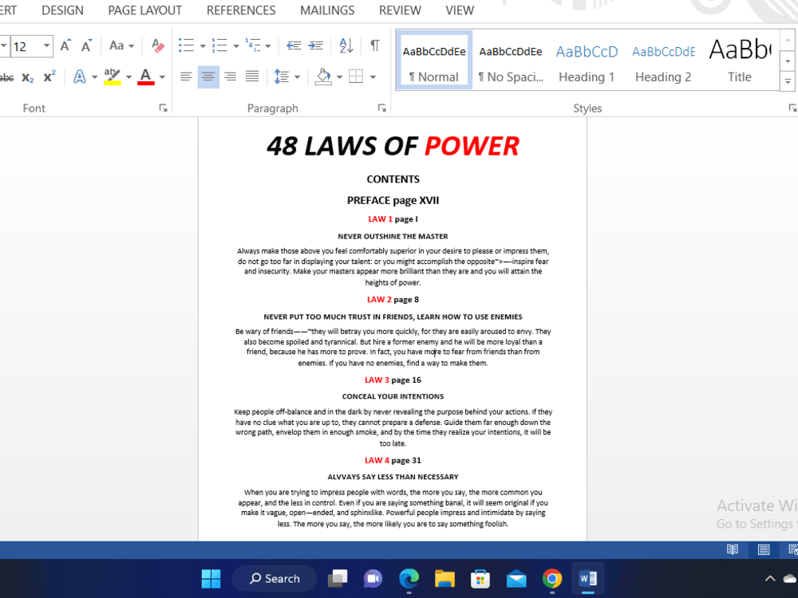Click the font size box showing 12

pos(25,47)
